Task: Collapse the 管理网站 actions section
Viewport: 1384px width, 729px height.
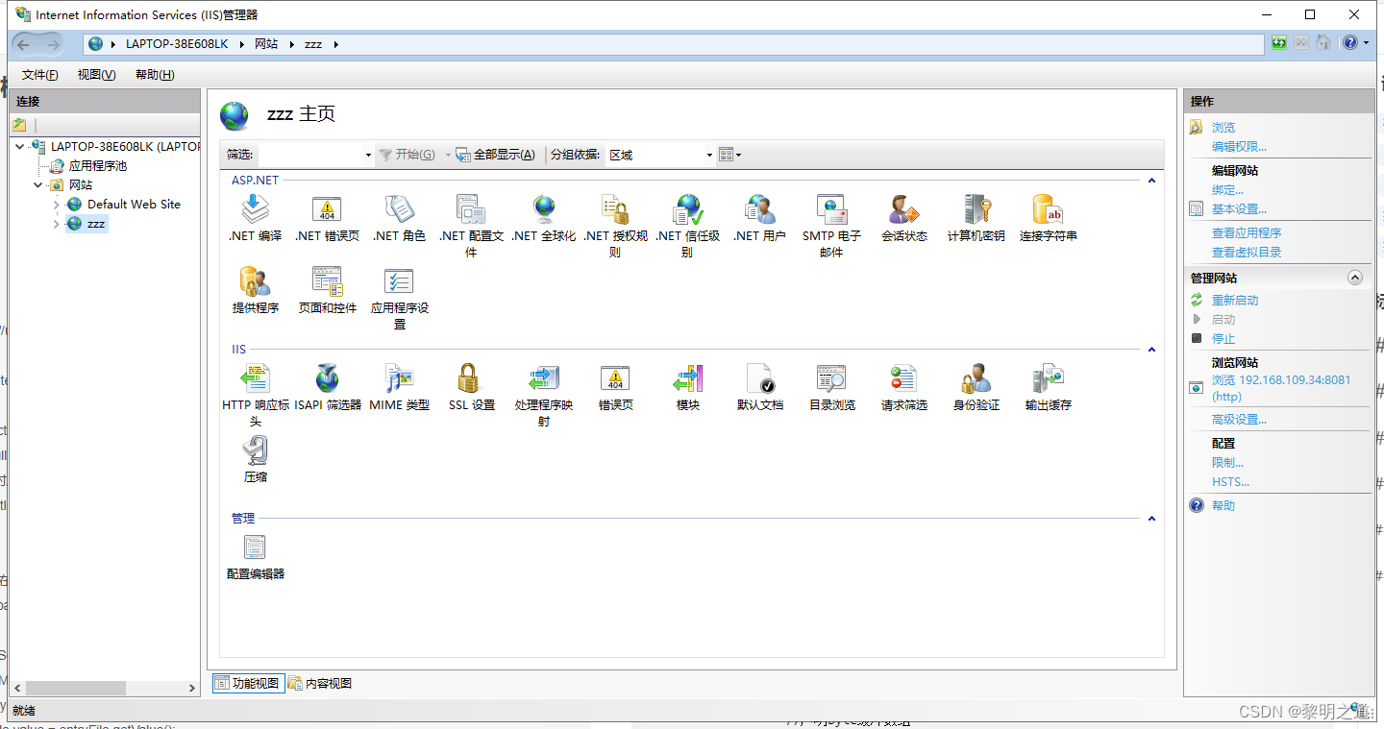Action: (1355, 278)
